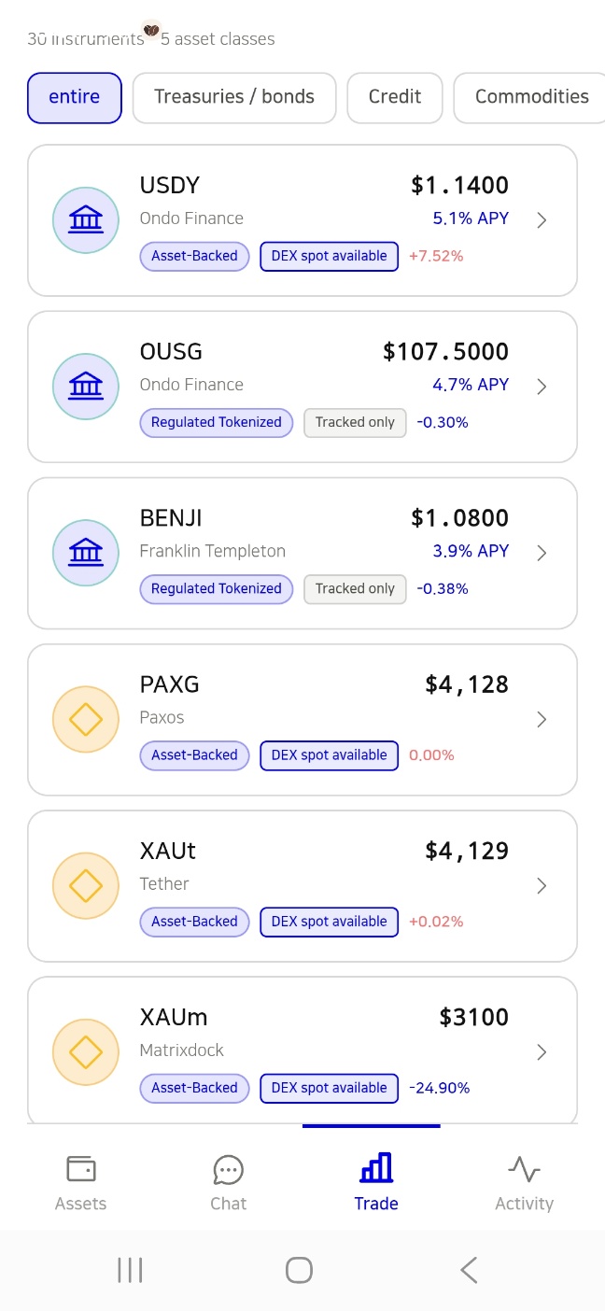Expand USDY details via chevron arrow

pyautogui.click(x=542, y=220)
